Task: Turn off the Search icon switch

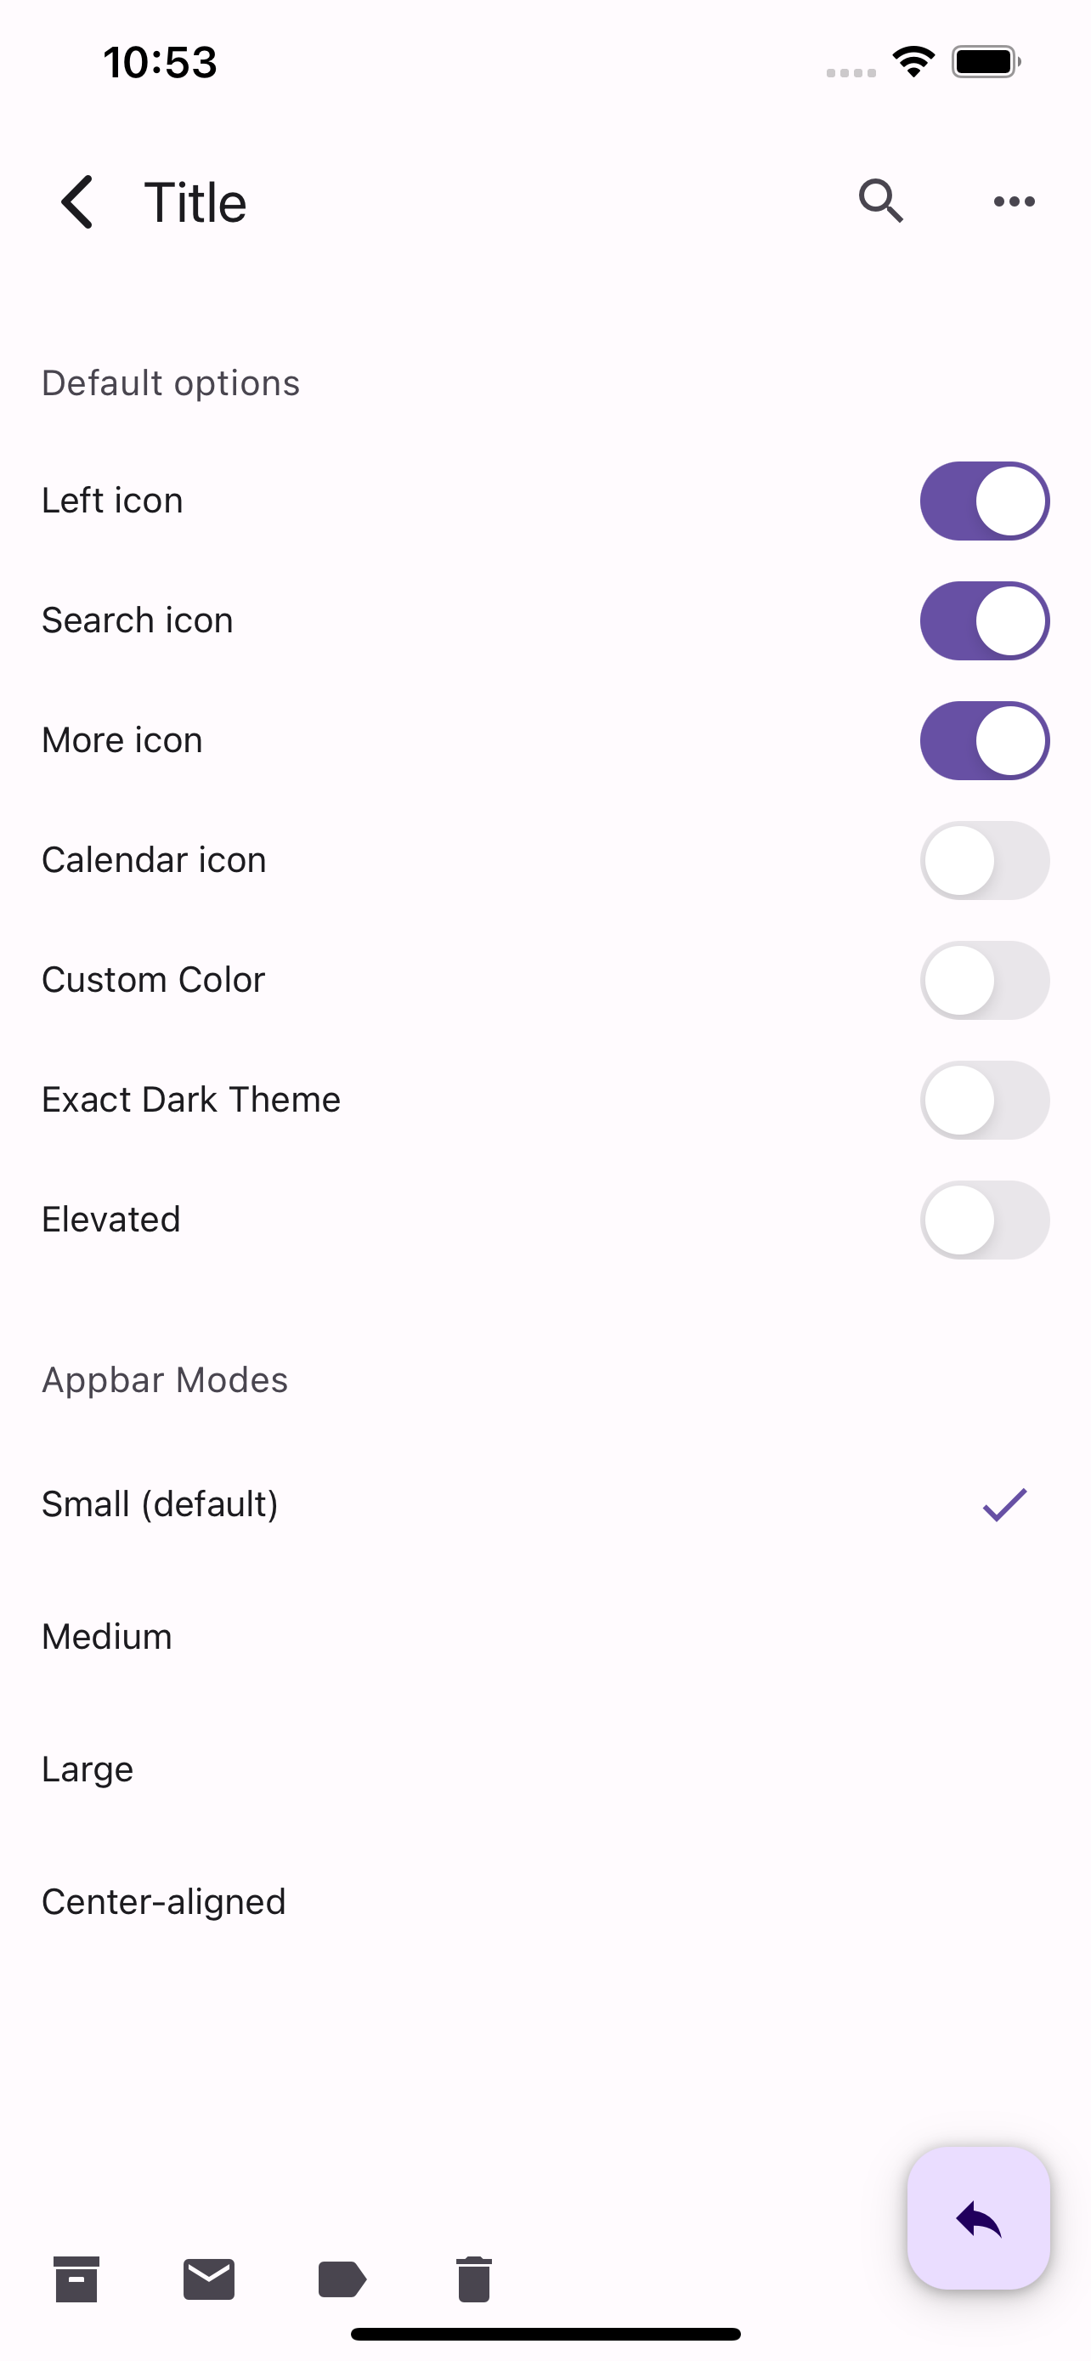Action: tap(985, 620)
